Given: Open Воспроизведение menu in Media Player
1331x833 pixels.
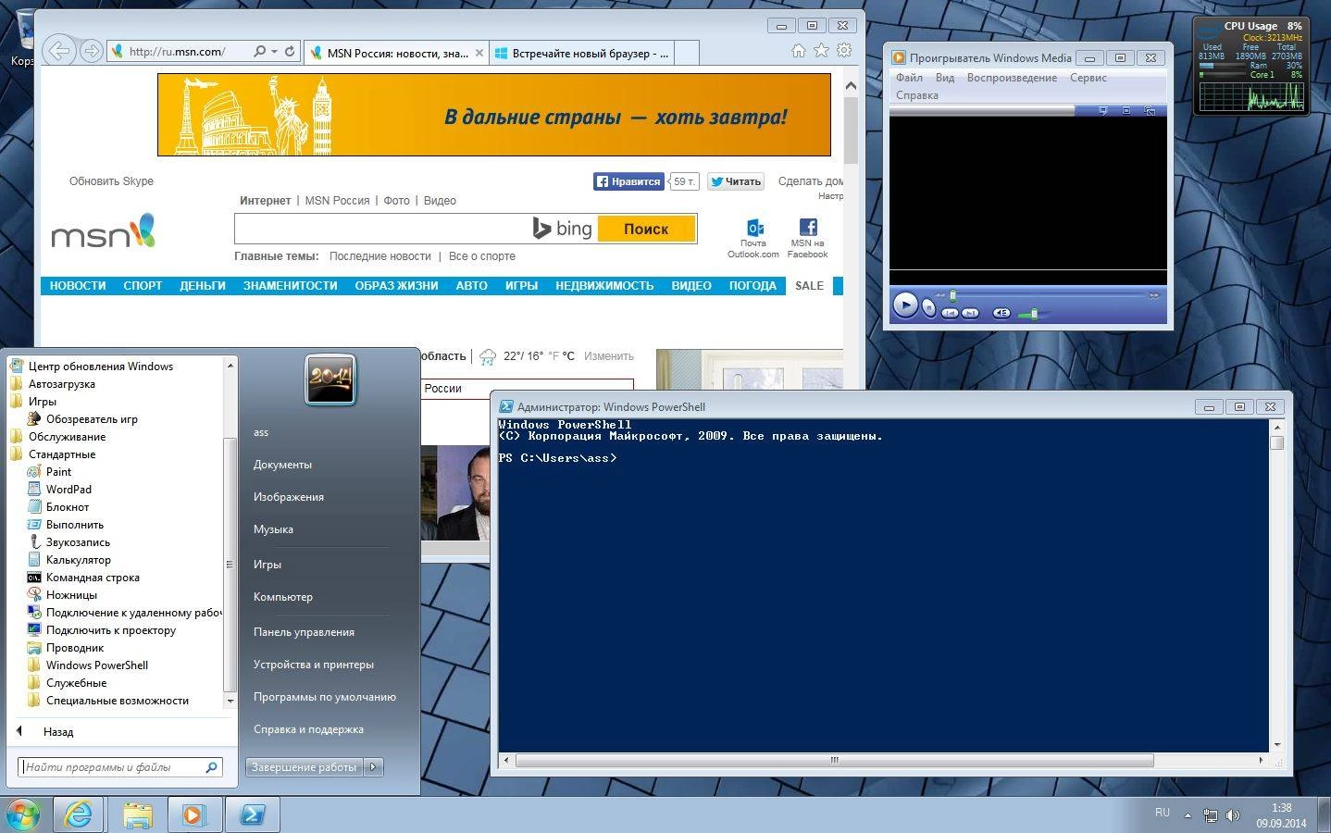Looking at the screenshot, I should [x=1012, y=78].
